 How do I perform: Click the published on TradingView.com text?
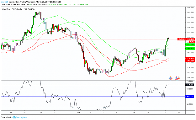(22, 2)
